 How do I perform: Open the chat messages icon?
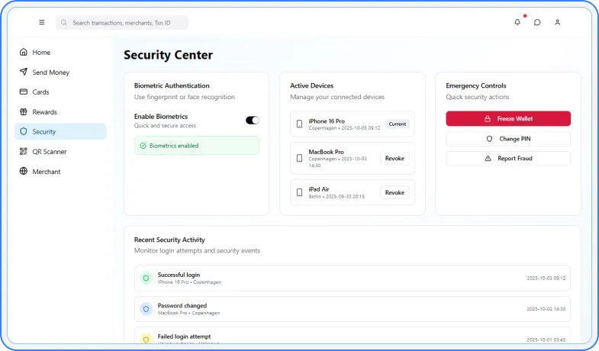(x=537, y=23)
